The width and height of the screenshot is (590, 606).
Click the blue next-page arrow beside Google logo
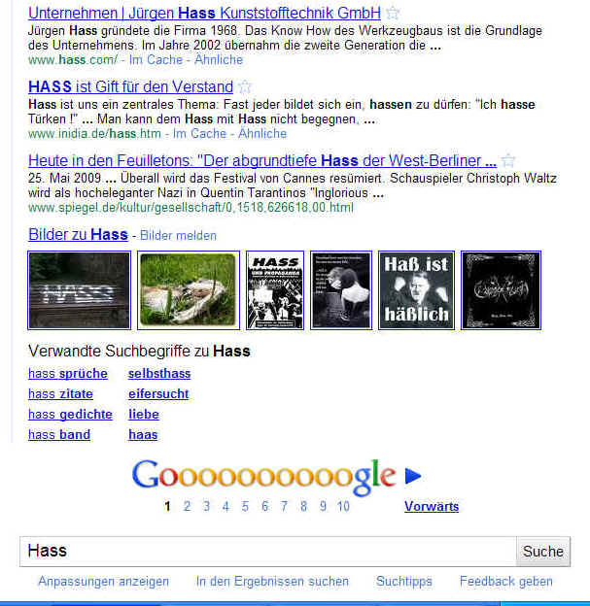click(413, 476)
